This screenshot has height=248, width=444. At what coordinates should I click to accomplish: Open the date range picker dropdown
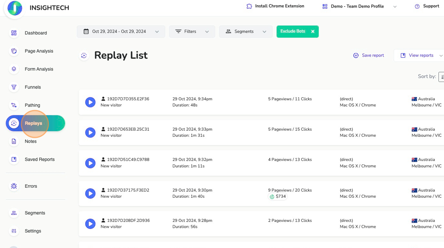(x=121, y=32)
